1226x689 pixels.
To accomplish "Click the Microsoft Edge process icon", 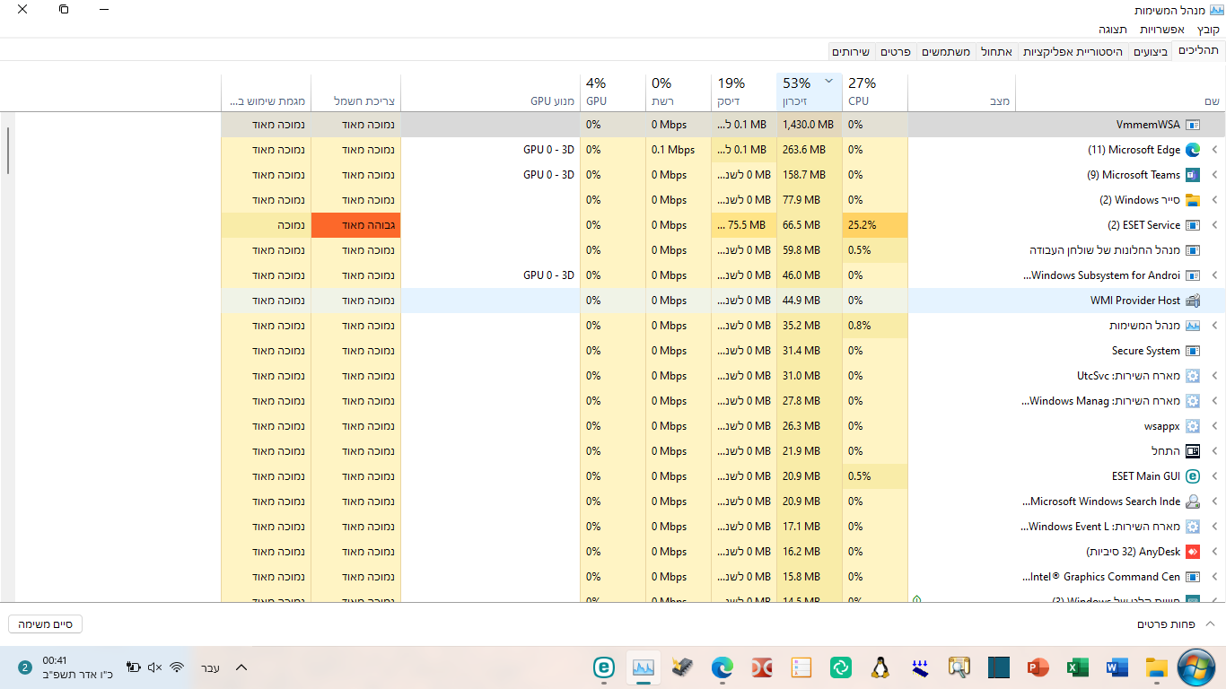I will (x=1193, y=150).
